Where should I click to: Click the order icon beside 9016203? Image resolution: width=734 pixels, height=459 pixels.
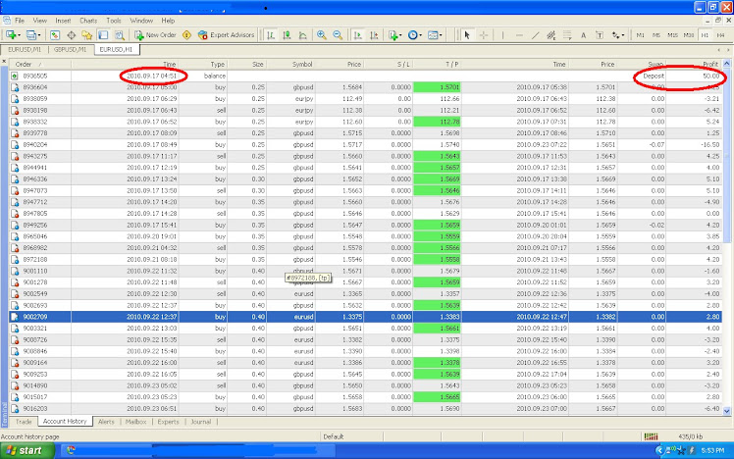[x=15, y=409]
